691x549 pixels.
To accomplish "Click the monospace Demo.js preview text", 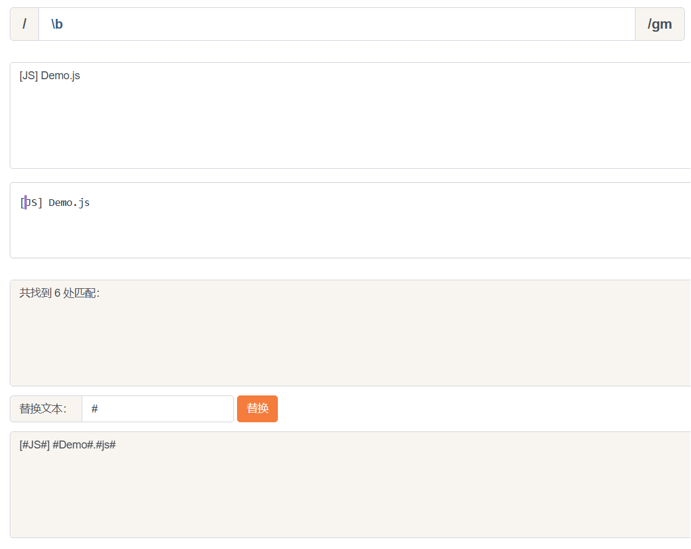I will pos(69,203).
